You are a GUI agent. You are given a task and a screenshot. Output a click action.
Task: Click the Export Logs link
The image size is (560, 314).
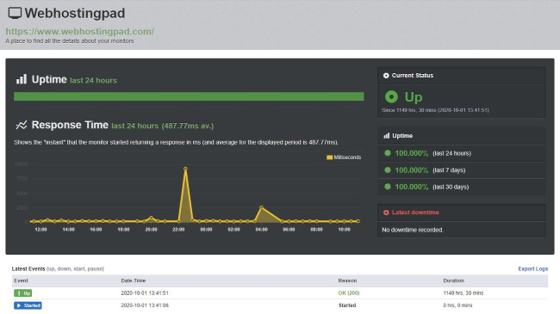pyautogui.click(x=532, y=268)
